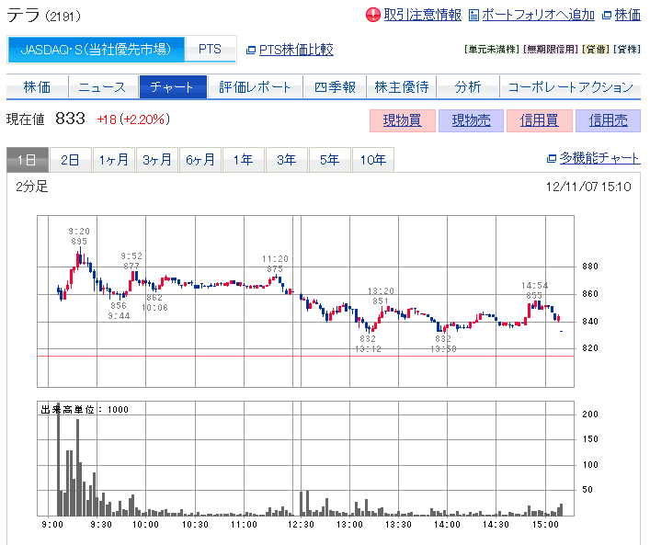650x545 pixels.
Task: Click the [無期限信用] tag
Action: [x=551, y=50]
